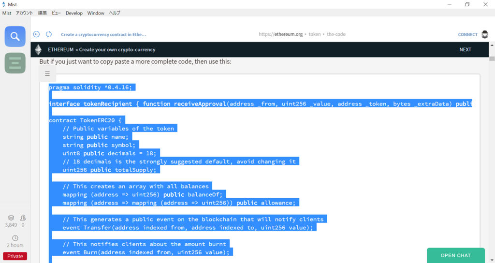
Task: Click the 'token' breadcrumb in the URL
Action: click(x=314, y=34)
